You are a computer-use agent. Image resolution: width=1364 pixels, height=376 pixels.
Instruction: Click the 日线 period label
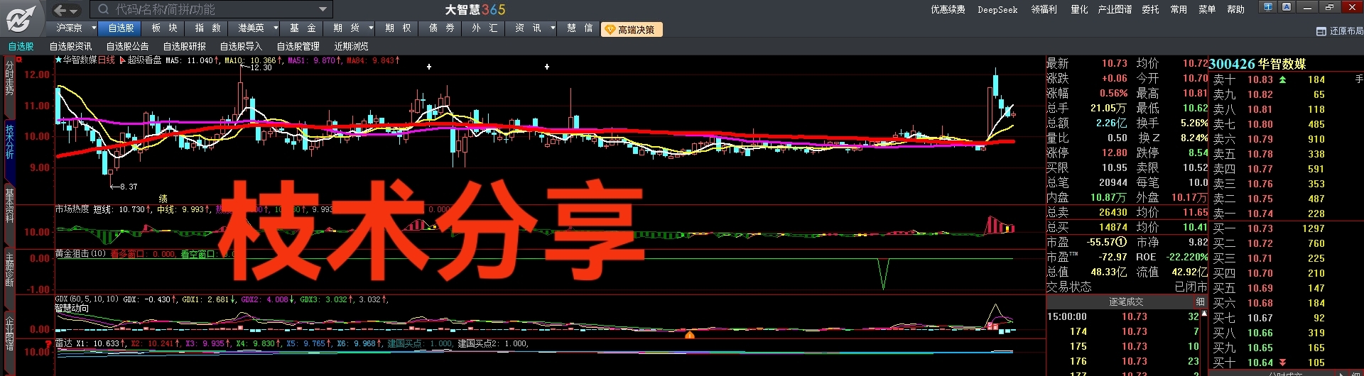coord(106,60)
